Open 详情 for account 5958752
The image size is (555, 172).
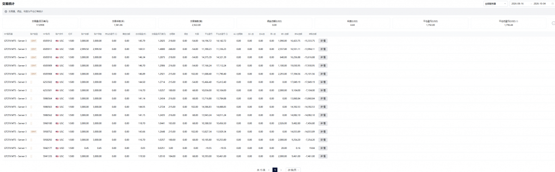coord(323,132)
